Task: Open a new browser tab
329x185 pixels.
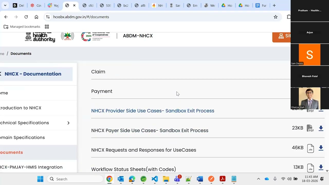Action: click(274, 5)
